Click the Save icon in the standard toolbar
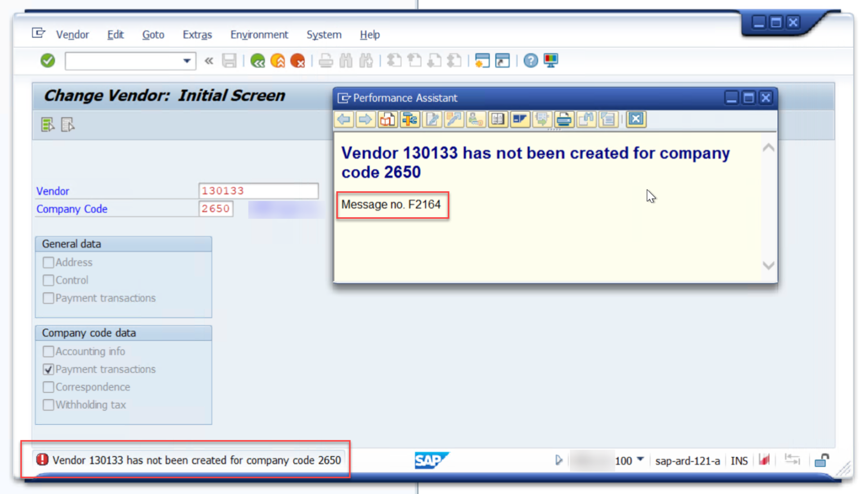Viewport: 864px width, 494px height. [x=229, y=61]
